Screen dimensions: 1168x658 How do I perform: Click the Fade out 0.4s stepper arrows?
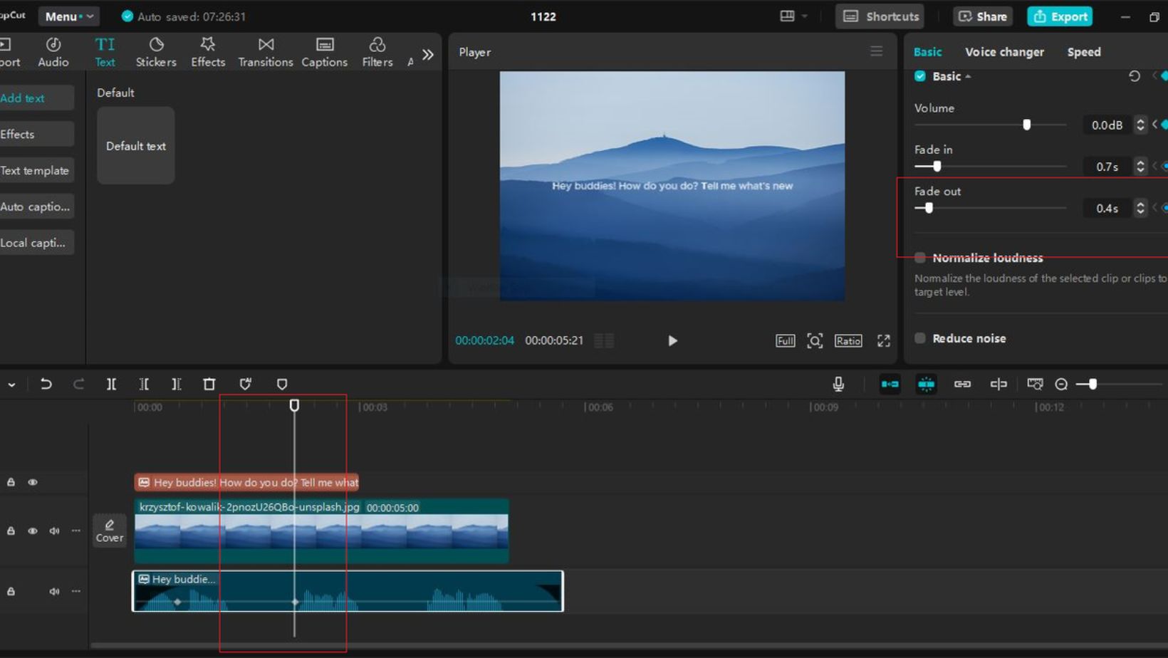pos(1140,208)
